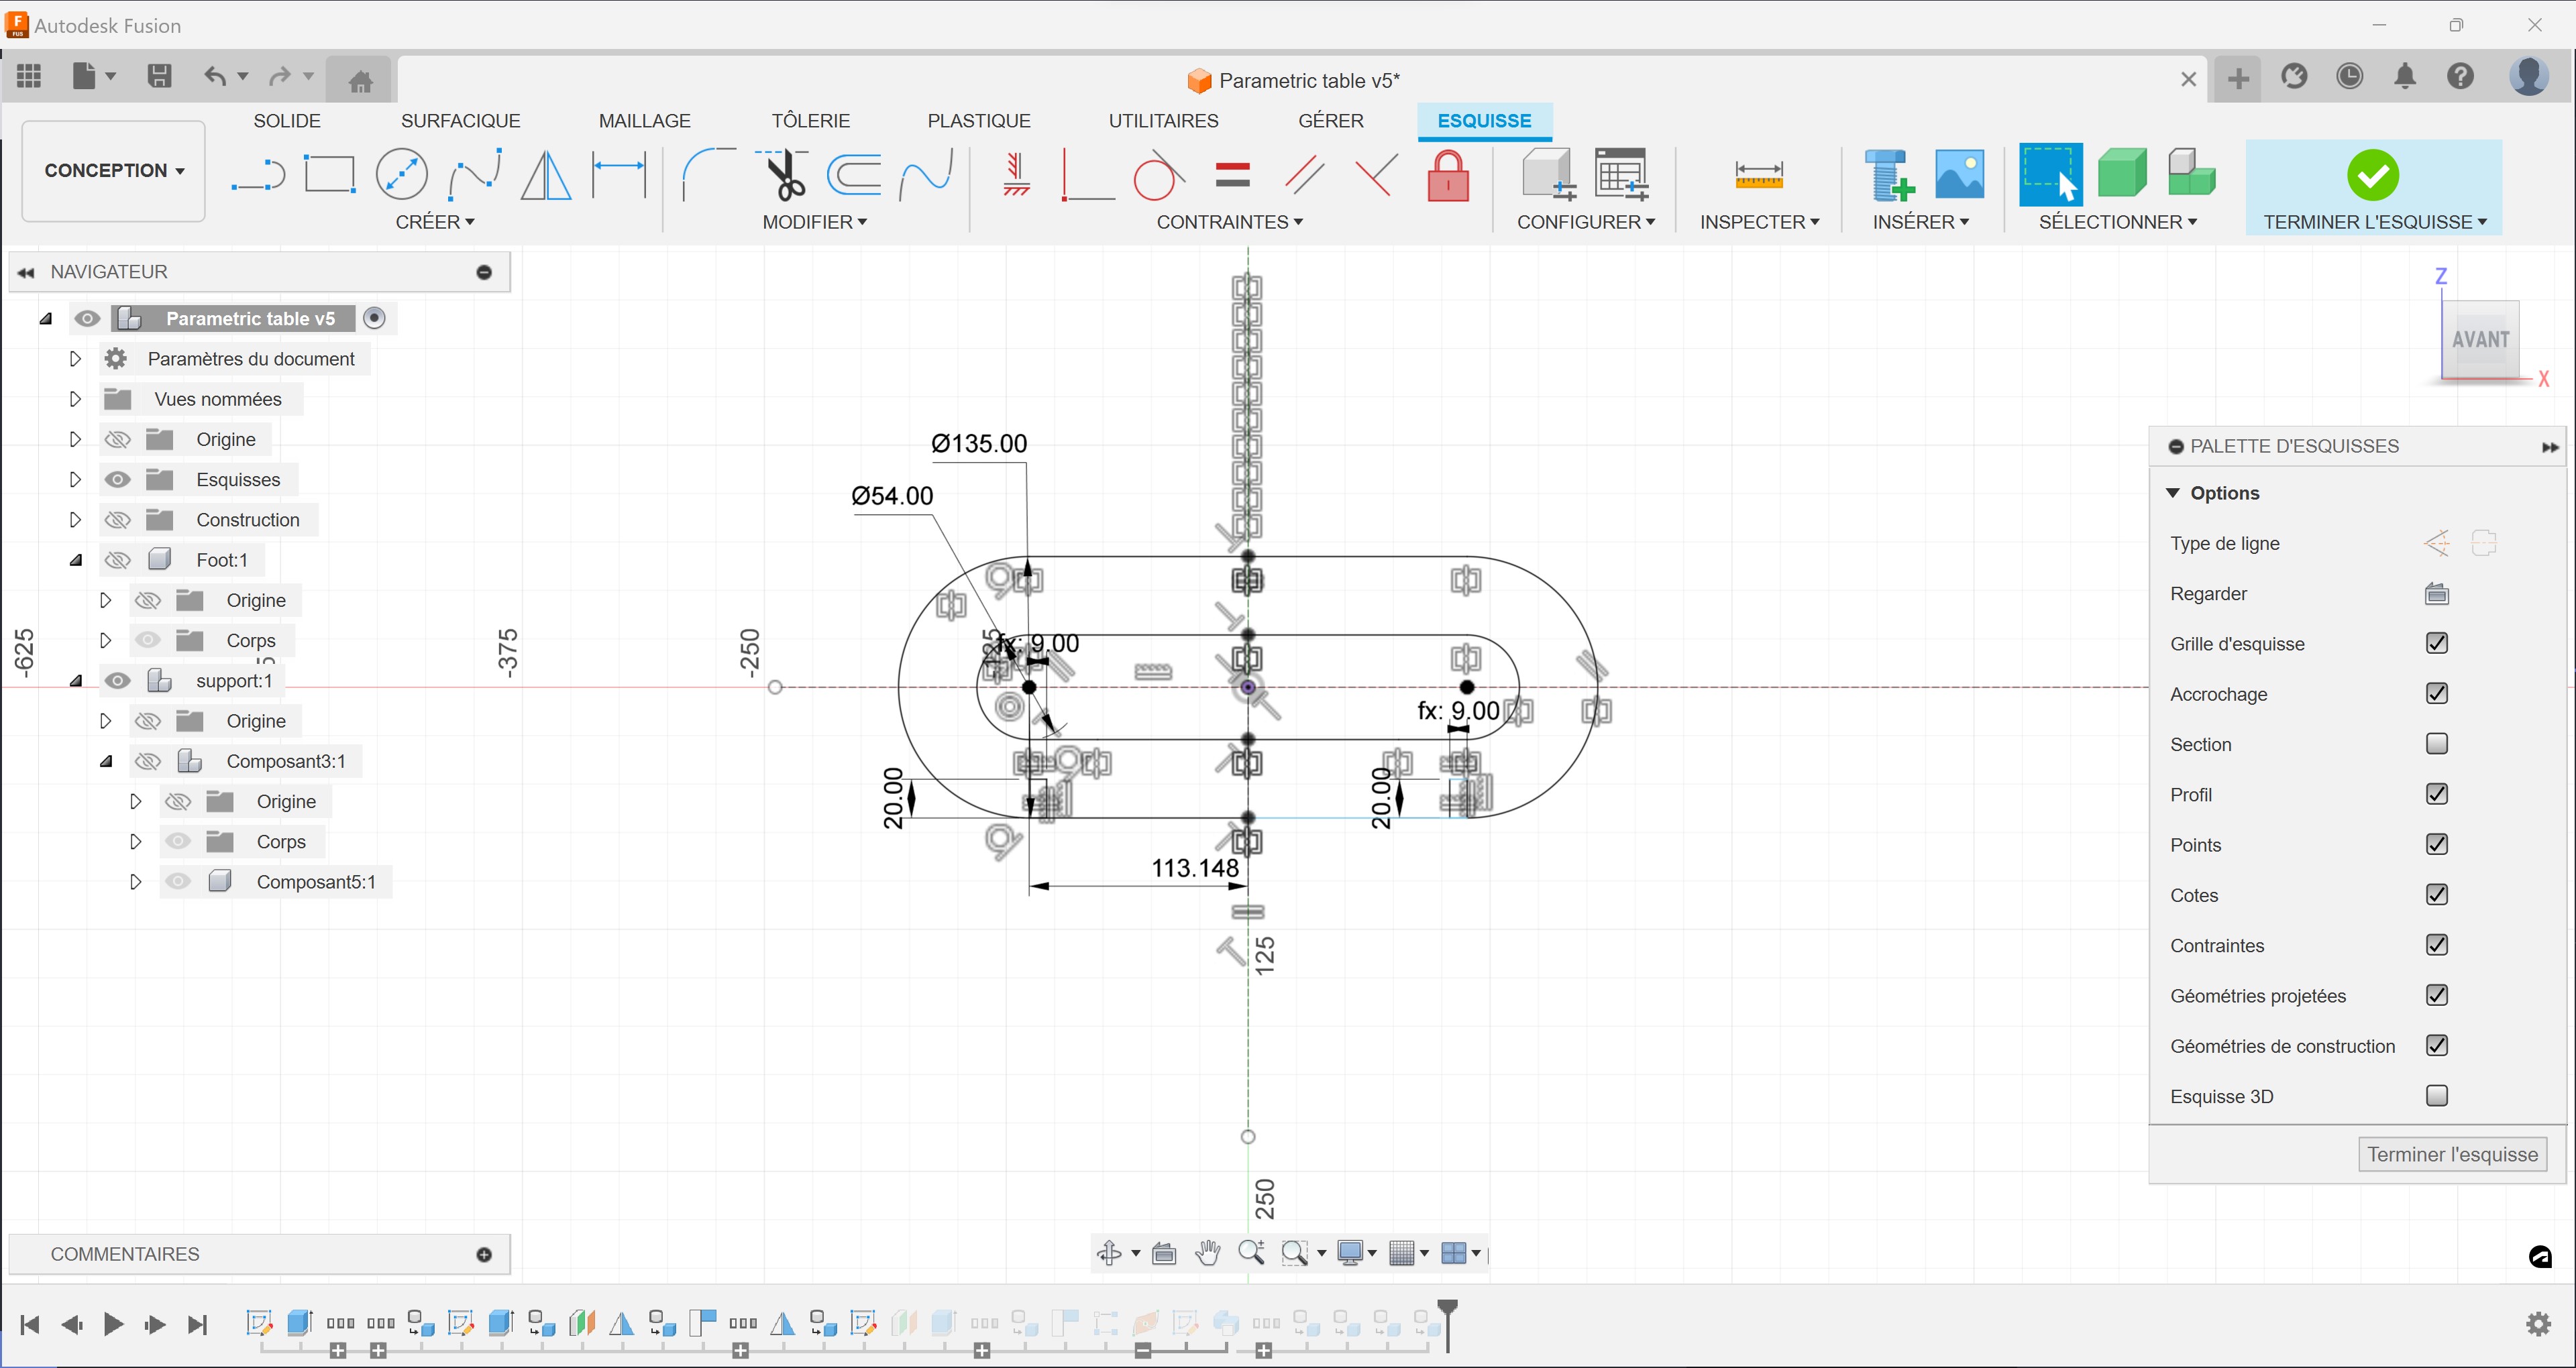
Task: Select the Fillet tool
Action: [709, 176]
